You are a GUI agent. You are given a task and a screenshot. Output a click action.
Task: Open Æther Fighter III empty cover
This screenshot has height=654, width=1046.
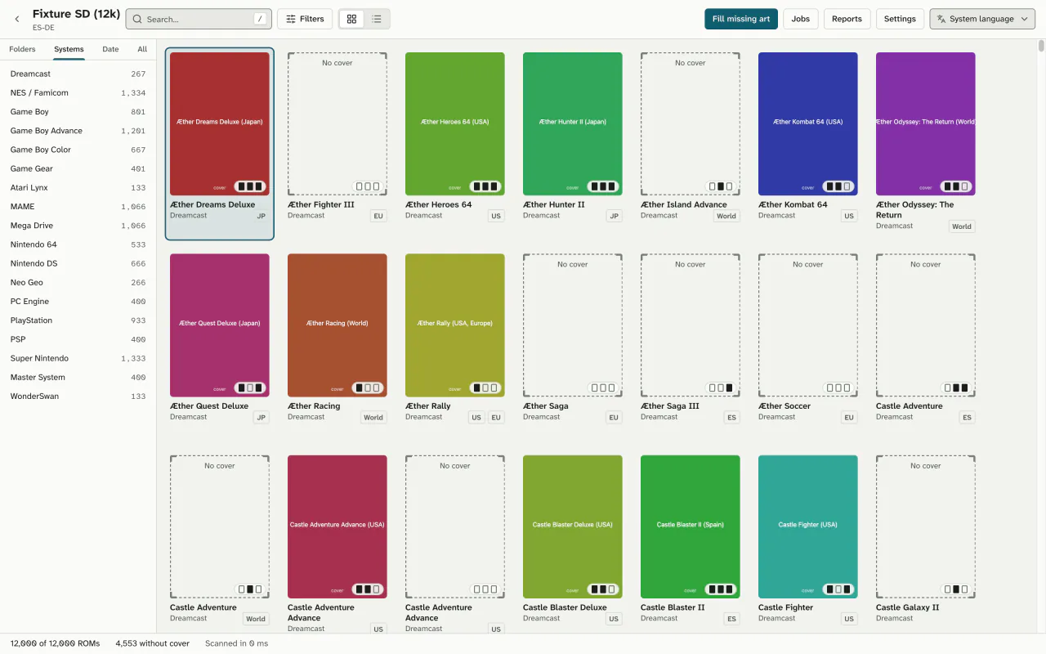(337, 123)
